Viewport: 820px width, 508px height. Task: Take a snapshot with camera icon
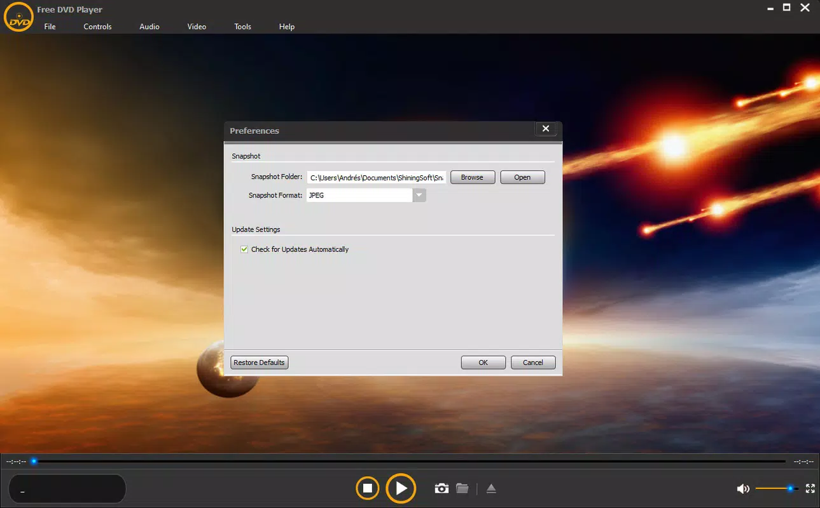[441, 488]
